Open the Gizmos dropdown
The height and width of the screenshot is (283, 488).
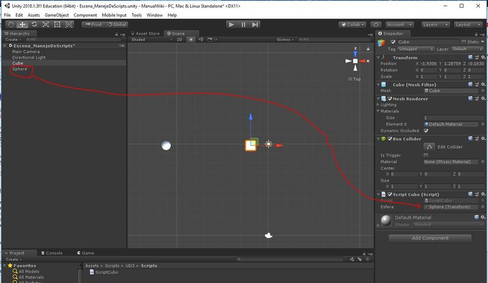(x=285, y=40)
